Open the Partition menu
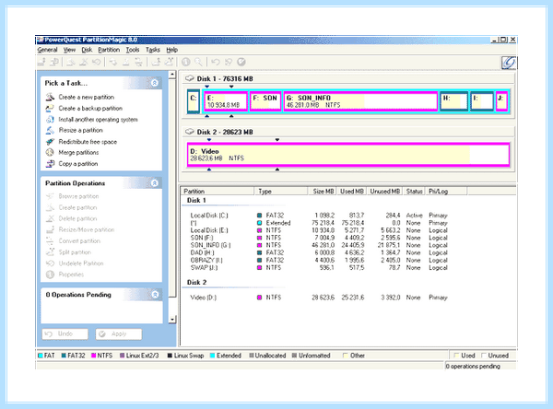The height and width of the screenshot is (409, 553). (109, 50)
